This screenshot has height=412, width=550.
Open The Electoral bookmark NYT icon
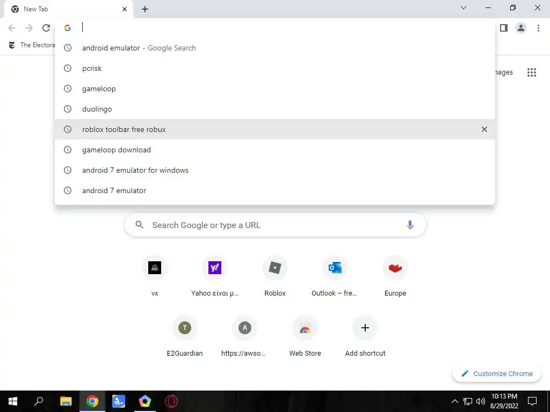coord(12,45)
